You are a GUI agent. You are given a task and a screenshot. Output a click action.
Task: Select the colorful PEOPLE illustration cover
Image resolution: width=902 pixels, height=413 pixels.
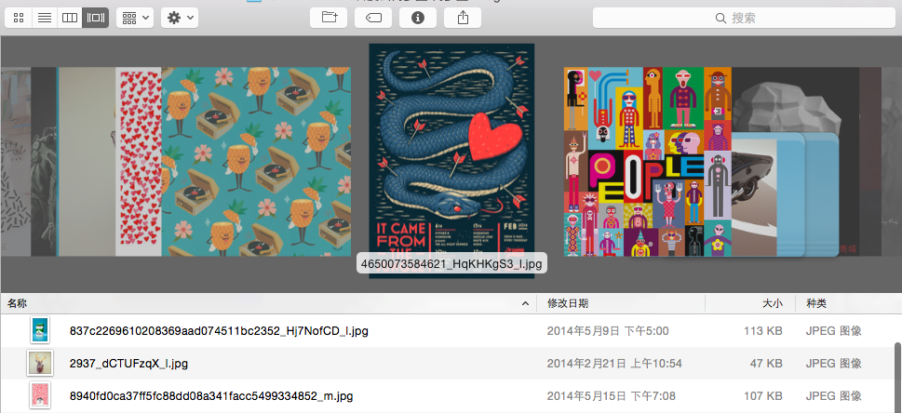[648, 162]
